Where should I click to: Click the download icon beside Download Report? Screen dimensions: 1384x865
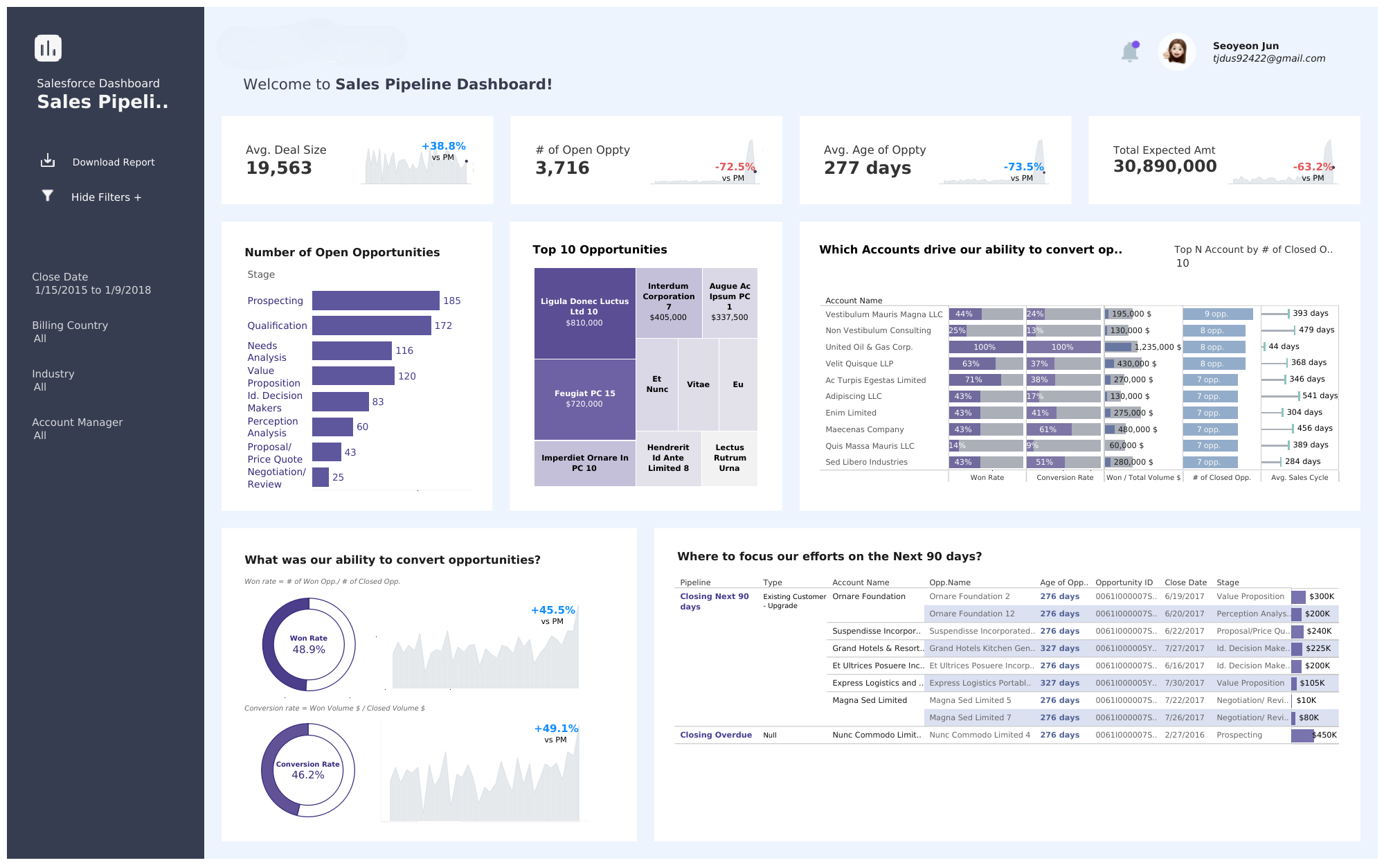point(46,161)
